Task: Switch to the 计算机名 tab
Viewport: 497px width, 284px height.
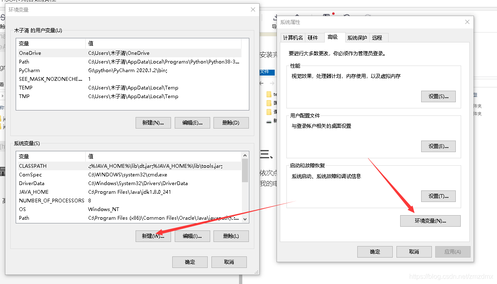Action: (x=293, y=38)
